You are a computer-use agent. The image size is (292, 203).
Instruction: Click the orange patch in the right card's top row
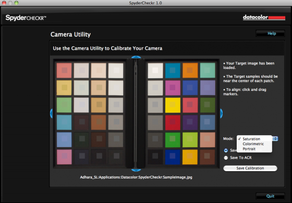point(190,70)
